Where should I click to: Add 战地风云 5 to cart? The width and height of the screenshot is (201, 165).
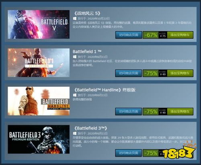pyautogui.click(x=180, y=35)
